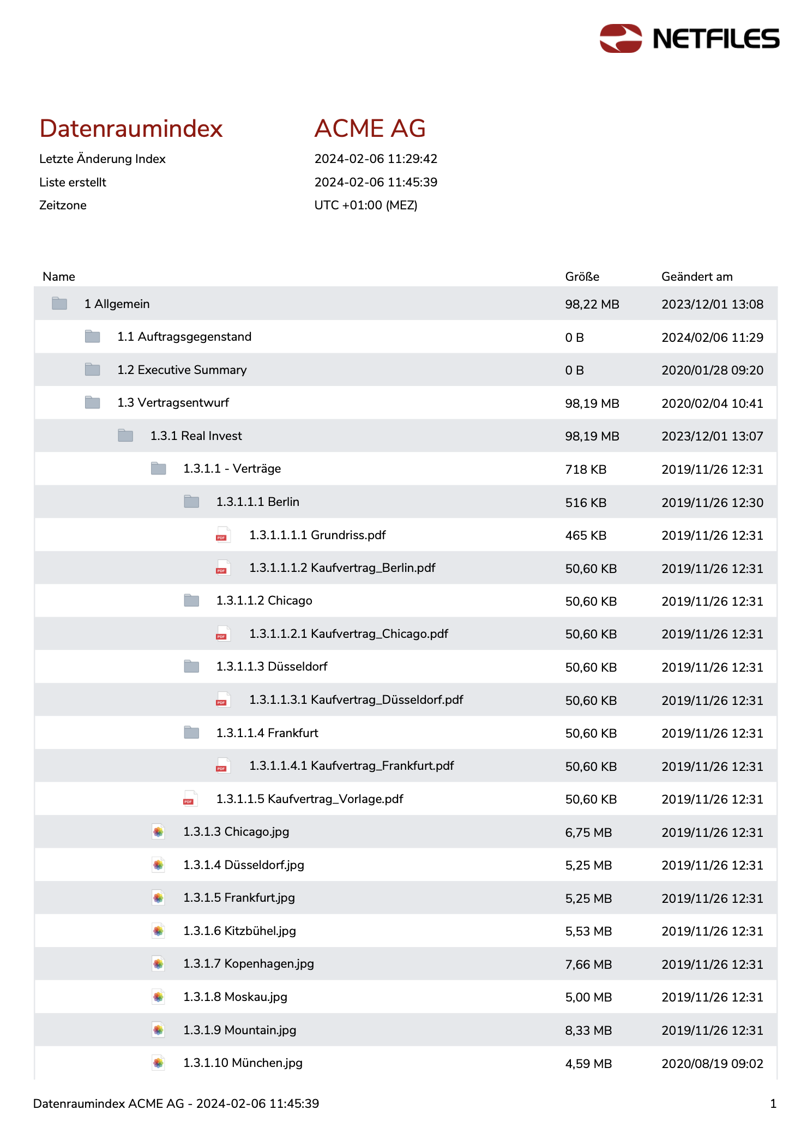Open Kaufvertrag_Berlin.pdf file entry
The width and height of the screenshot is (807, 1146).
(x=342, y=568)
